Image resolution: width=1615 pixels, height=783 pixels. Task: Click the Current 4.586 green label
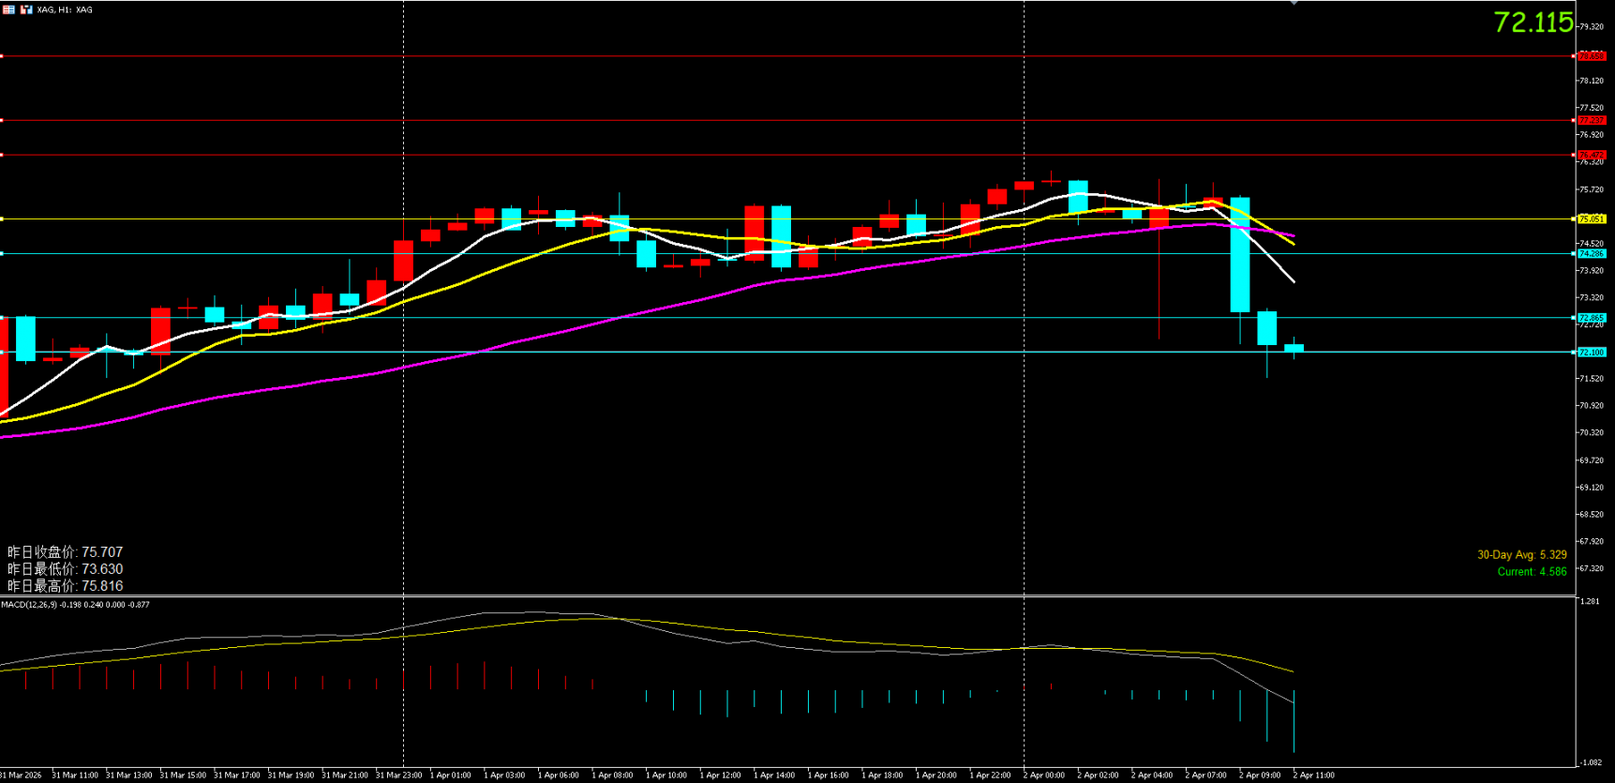click(1532, 572)
